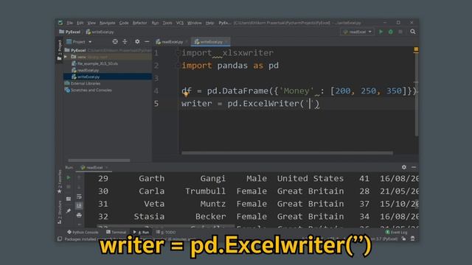
Task: Pin the Run tab with pin icon
Action: [69, 211]
